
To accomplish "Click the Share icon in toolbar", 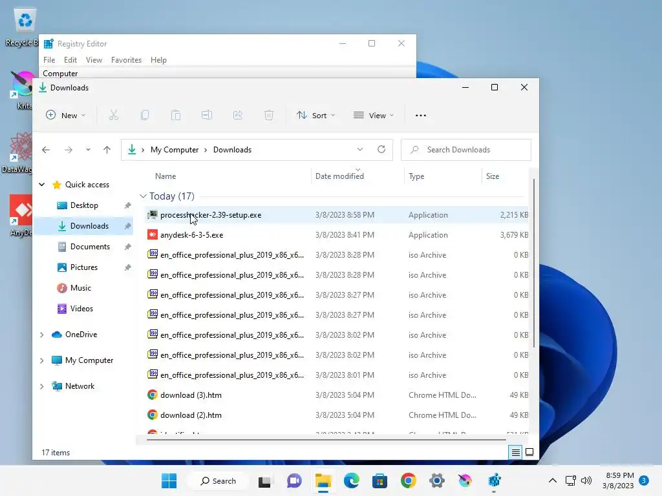I will click(x=238, y=115).
